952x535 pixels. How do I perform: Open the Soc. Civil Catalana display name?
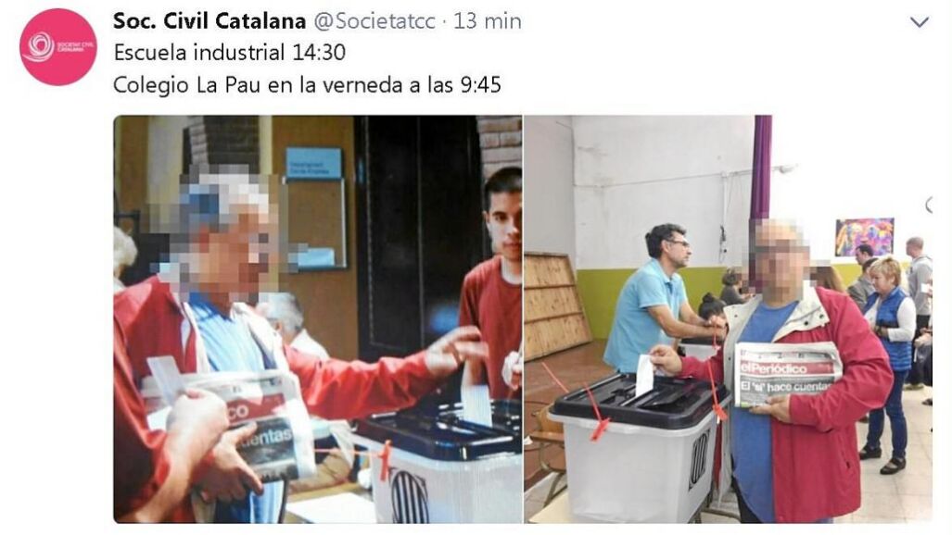coord(209,21)
